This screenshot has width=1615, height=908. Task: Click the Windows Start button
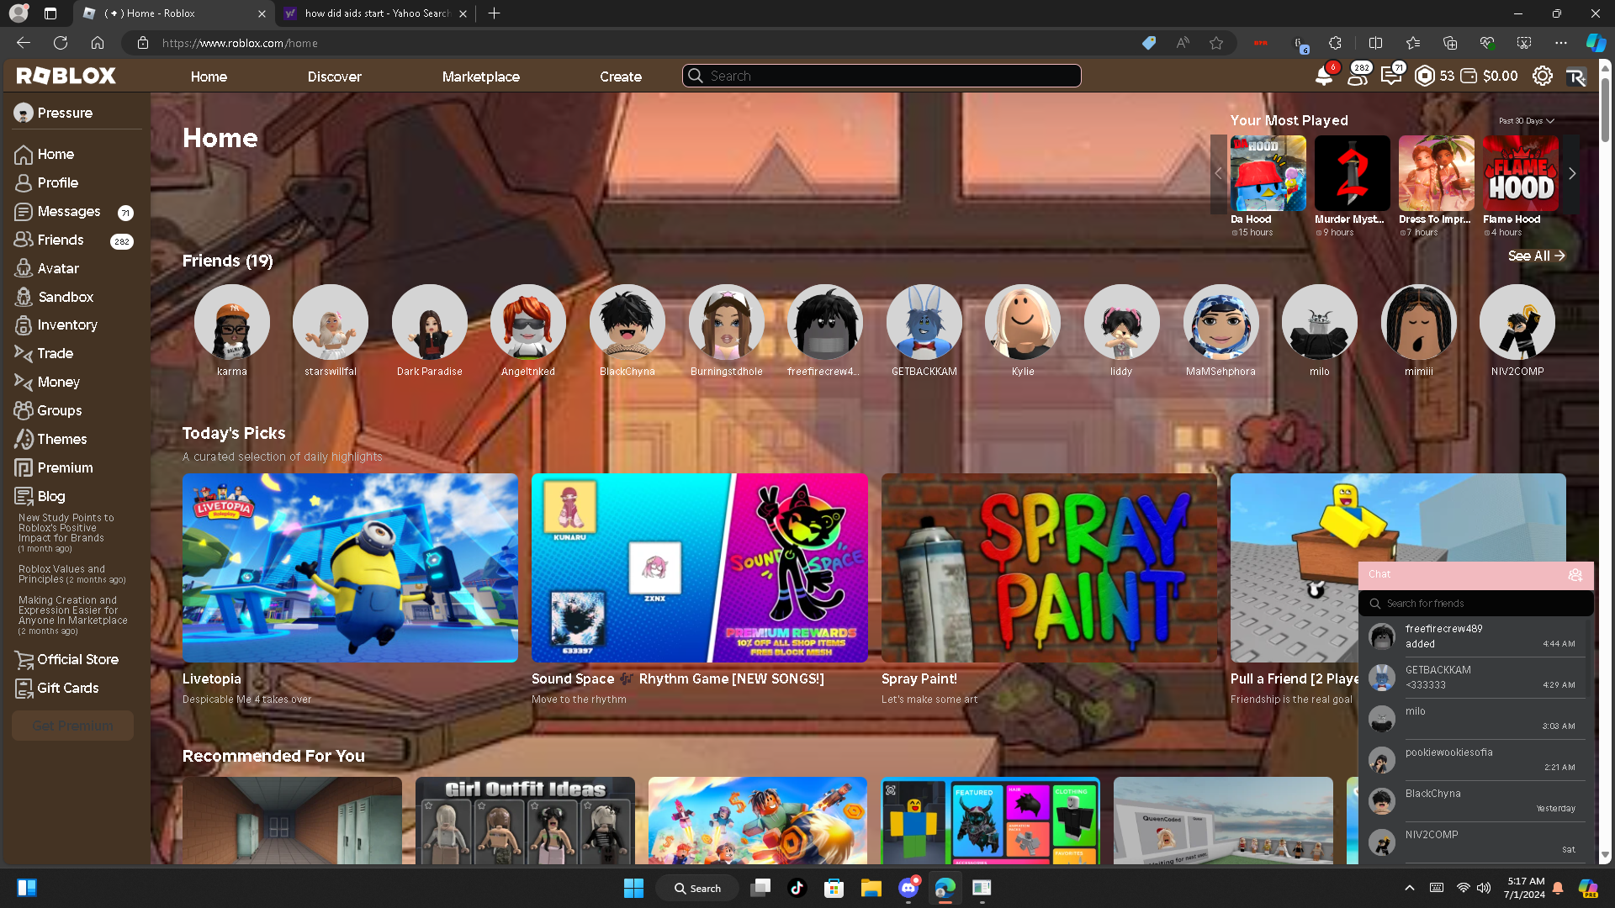[x=633, y=888]
